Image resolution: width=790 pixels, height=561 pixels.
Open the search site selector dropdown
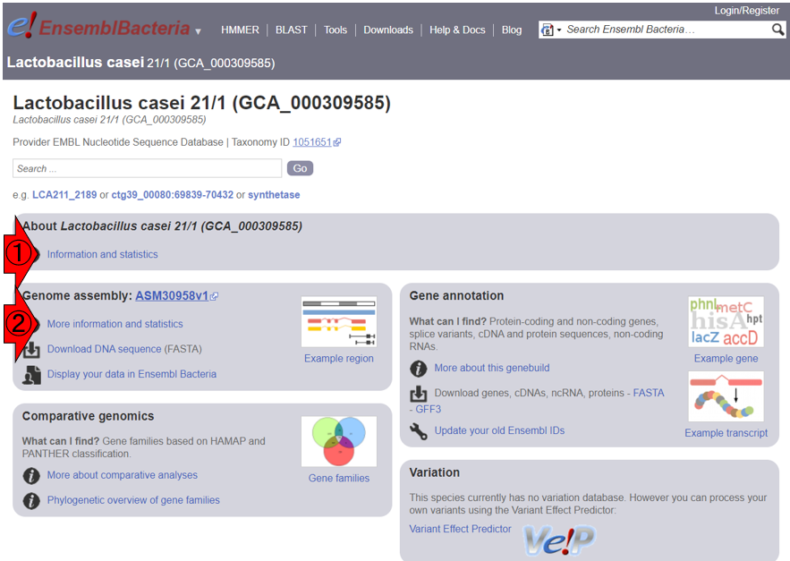[x=551, y=30]
